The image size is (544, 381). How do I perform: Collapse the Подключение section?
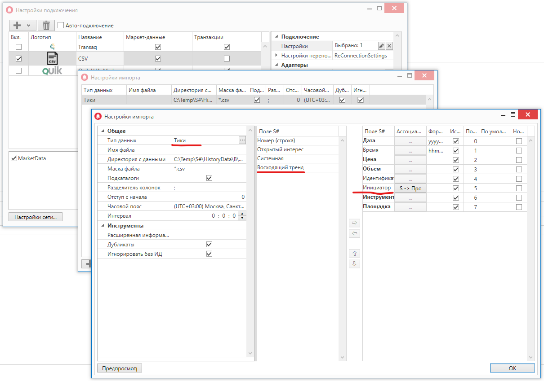pyautogui.click(x=276, y=37)
